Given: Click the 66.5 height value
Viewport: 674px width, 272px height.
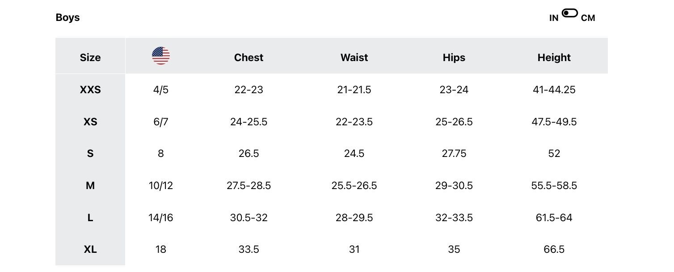Looking at the screenshot, I should click(x=554, y=249).
